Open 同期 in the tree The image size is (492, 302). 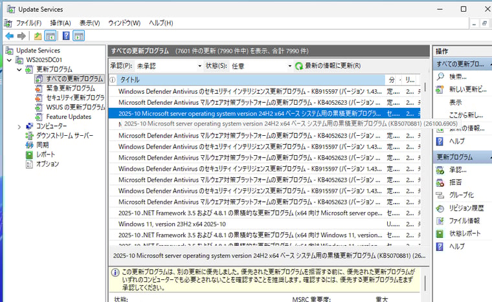(42, 145)
